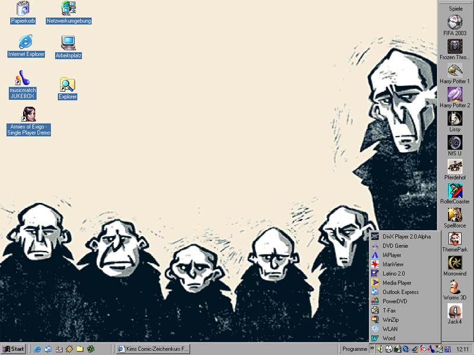Click the system tray clock

(x=462, y=349)
